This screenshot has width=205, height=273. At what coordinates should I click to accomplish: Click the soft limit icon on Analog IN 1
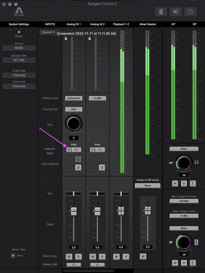coord(78,159)
